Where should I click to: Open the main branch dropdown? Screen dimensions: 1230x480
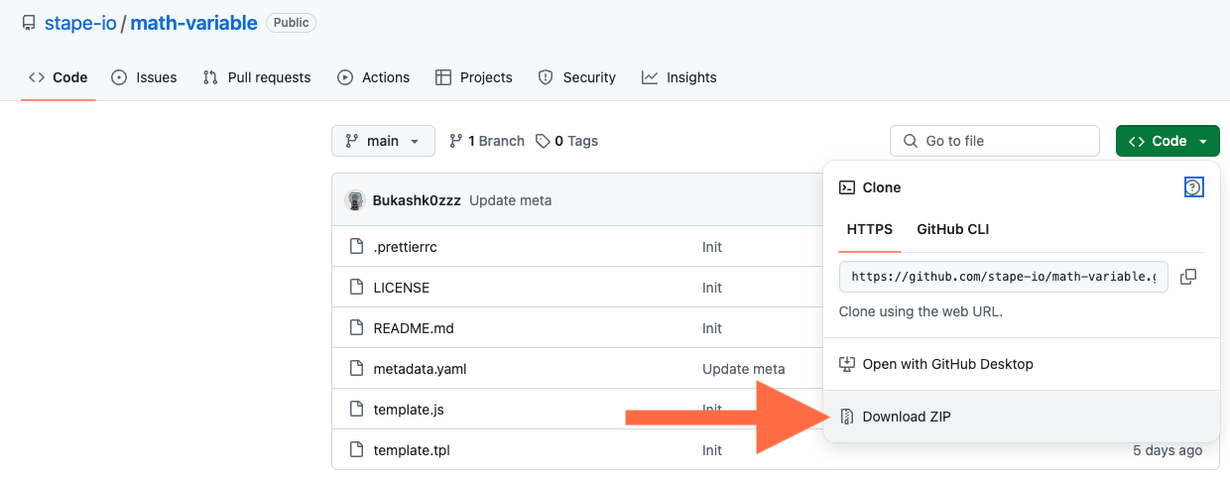[383, 141]
